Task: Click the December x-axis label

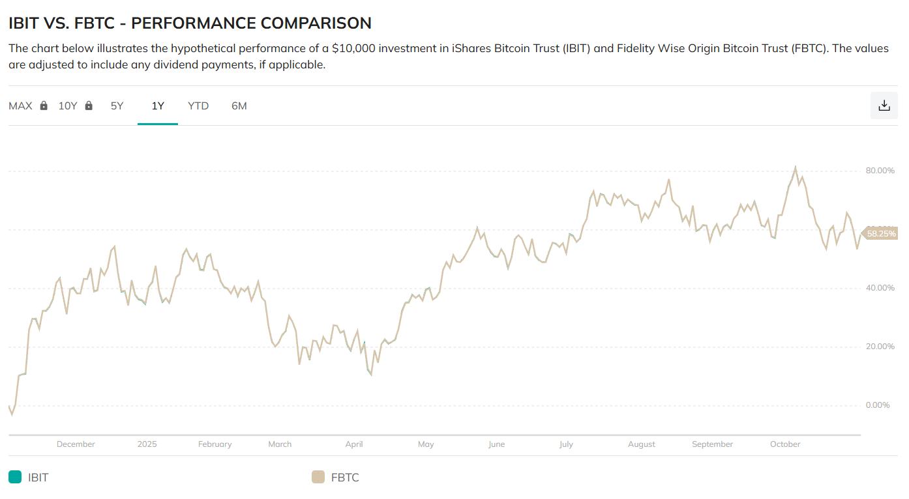Action: click(76, 444)
